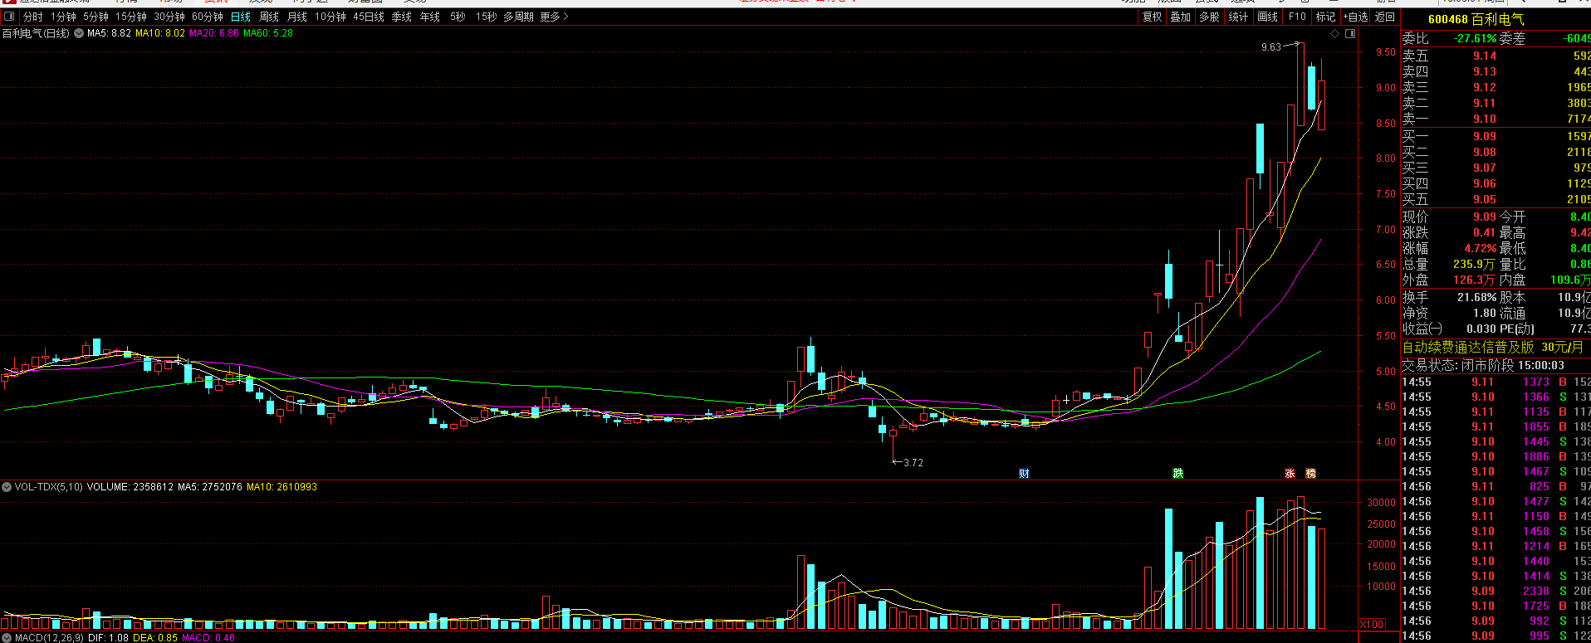Click the X100 volume scale label
Screen dimensions: 1591x643
pos(1373,625)
